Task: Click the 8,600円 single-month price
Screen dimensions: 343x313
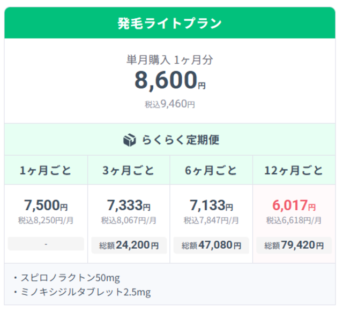Action: point(169,81)
